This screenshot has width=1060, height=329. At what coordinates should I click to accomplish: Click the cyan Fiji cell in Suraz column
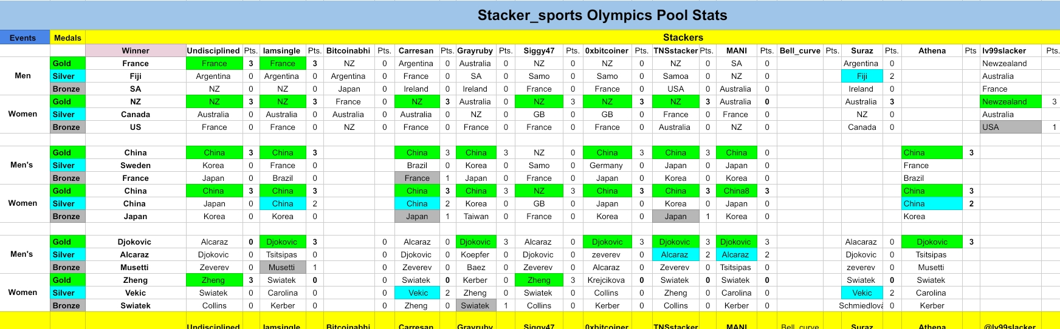coord(862,76)
